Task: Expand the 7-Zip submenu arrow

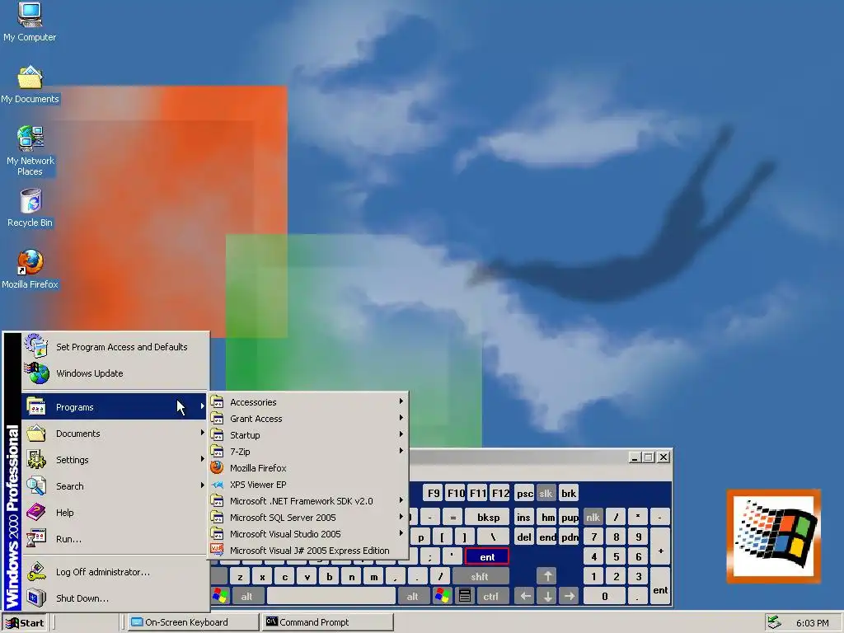Action: pos(401,451)
